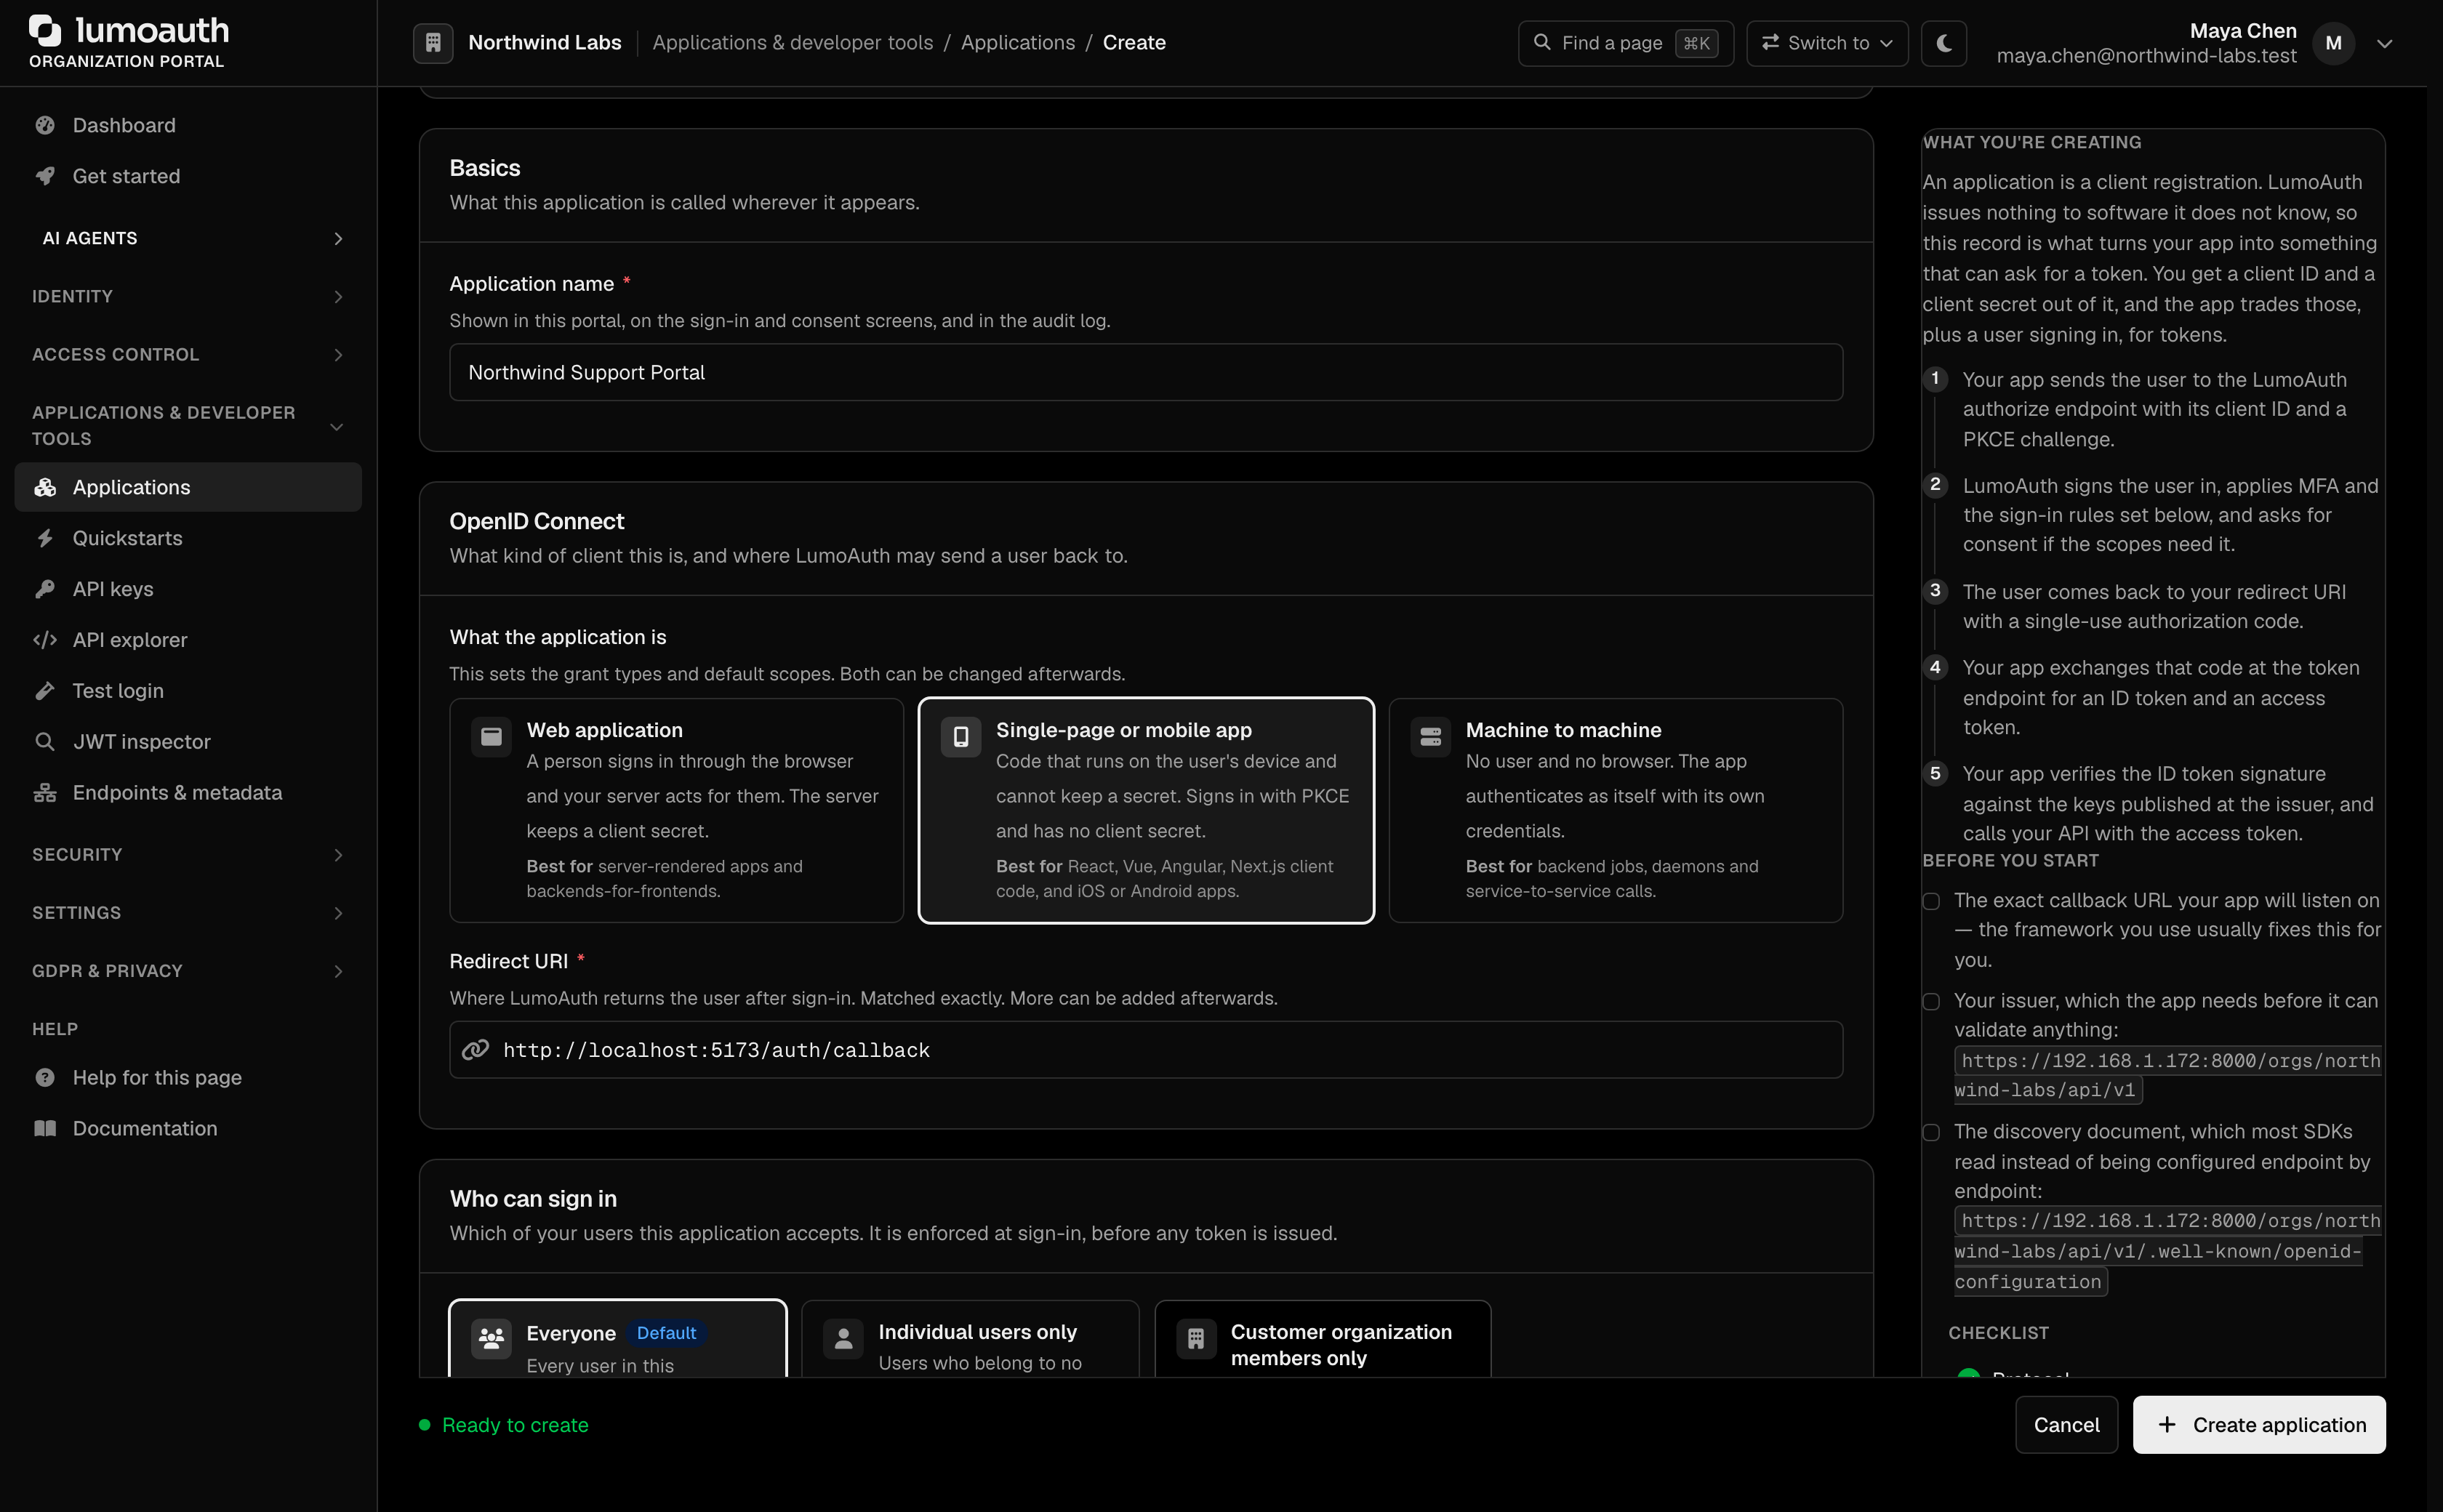Open Dashboard in the sidebar
Screen dimensions: 2443x1512
click(x=188, y=125)
